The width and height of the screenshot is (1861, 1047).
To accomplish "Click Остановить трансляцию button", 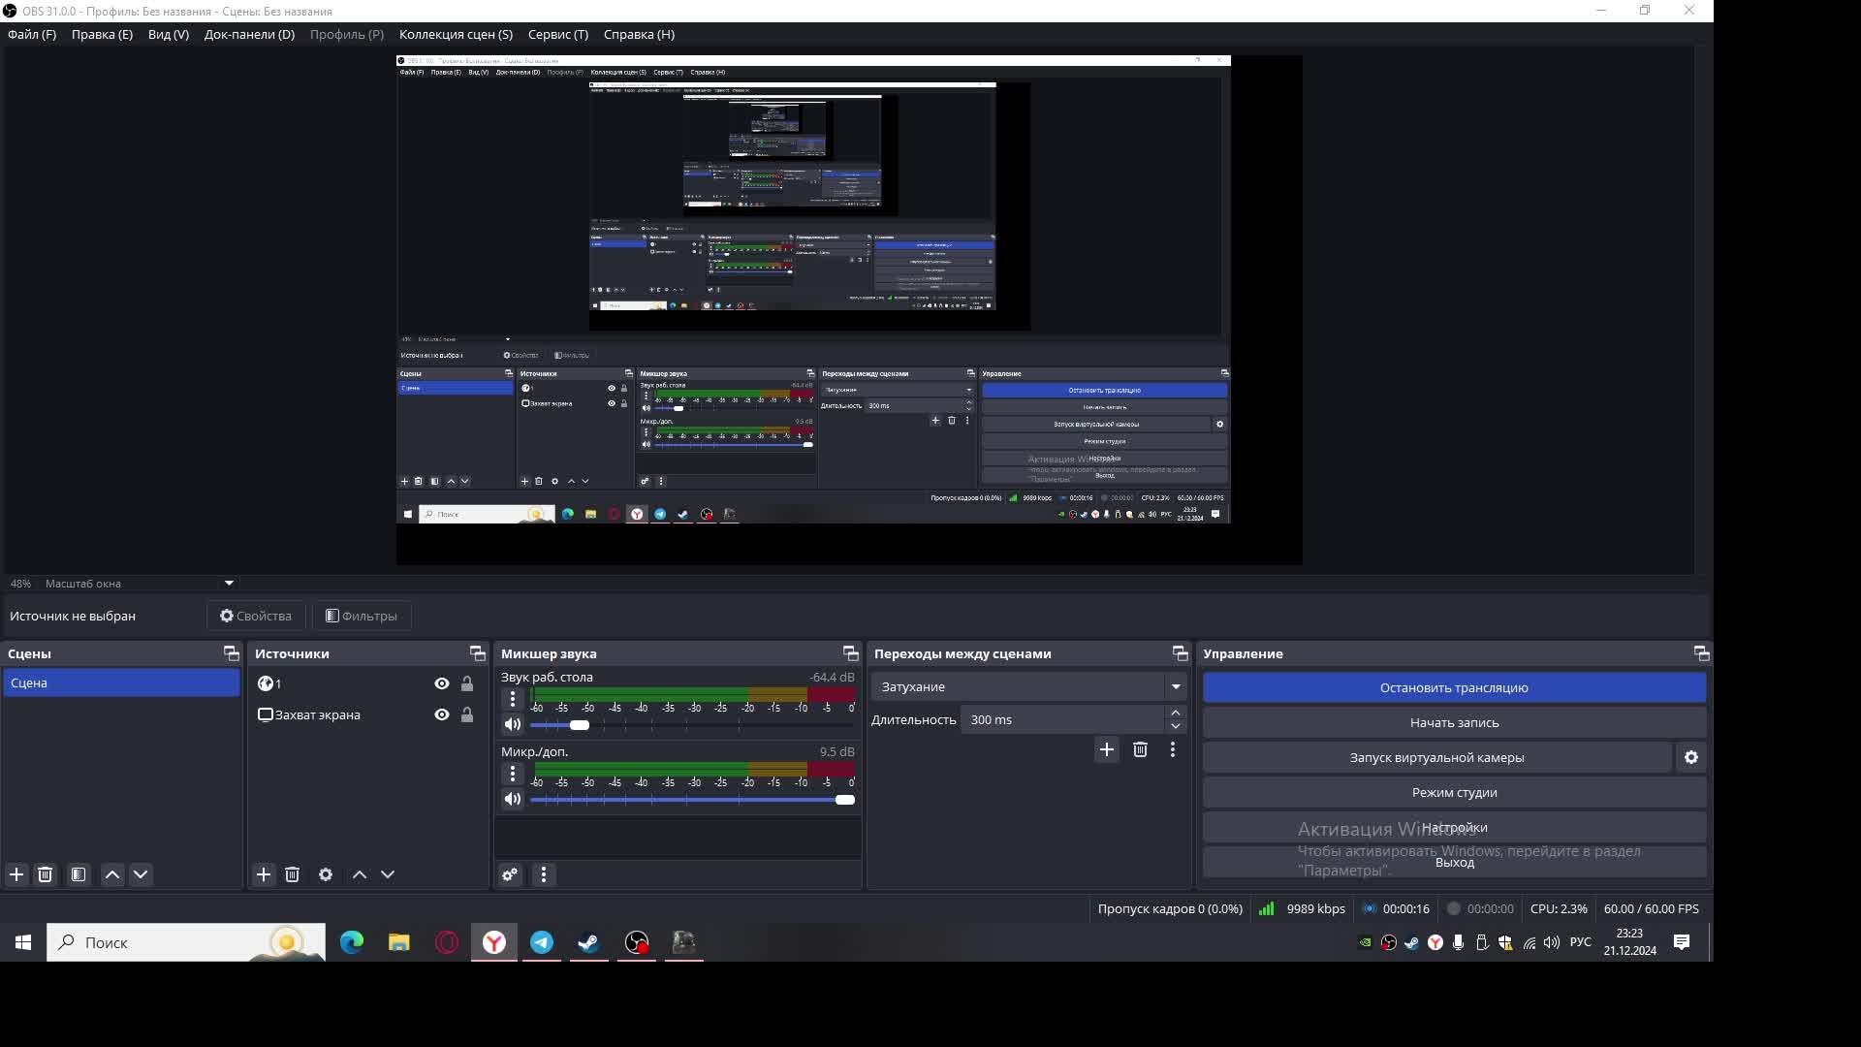I will pyautogui.click(x=1454, y=687).
